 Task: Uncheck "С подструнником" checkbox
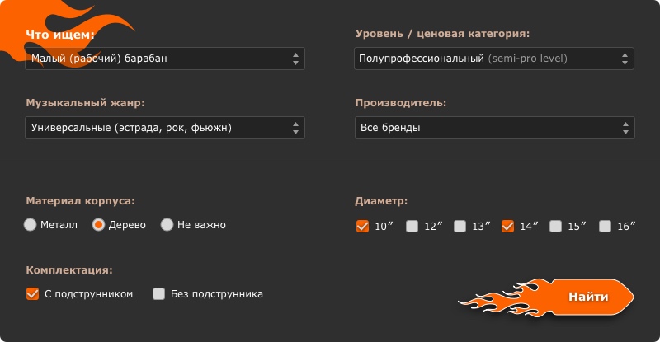(x=33, y=293)
